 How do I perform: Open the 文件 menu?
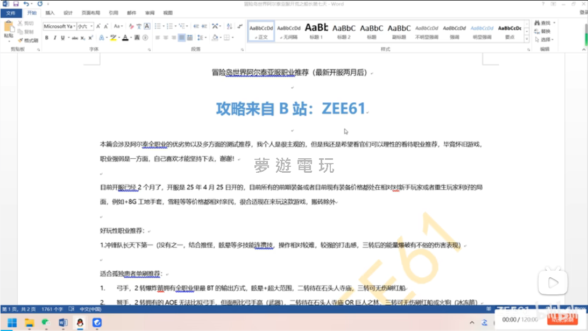pos(11,12)
